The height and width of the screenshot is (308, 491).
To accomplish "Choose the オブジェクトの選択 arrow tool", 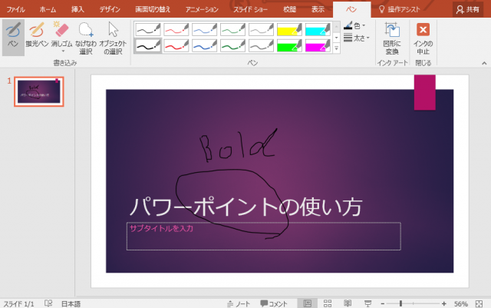I will 113,35.
